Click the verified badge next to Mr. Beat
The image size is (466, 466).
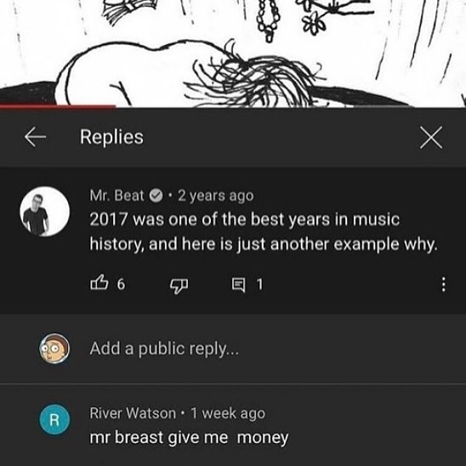156,196
